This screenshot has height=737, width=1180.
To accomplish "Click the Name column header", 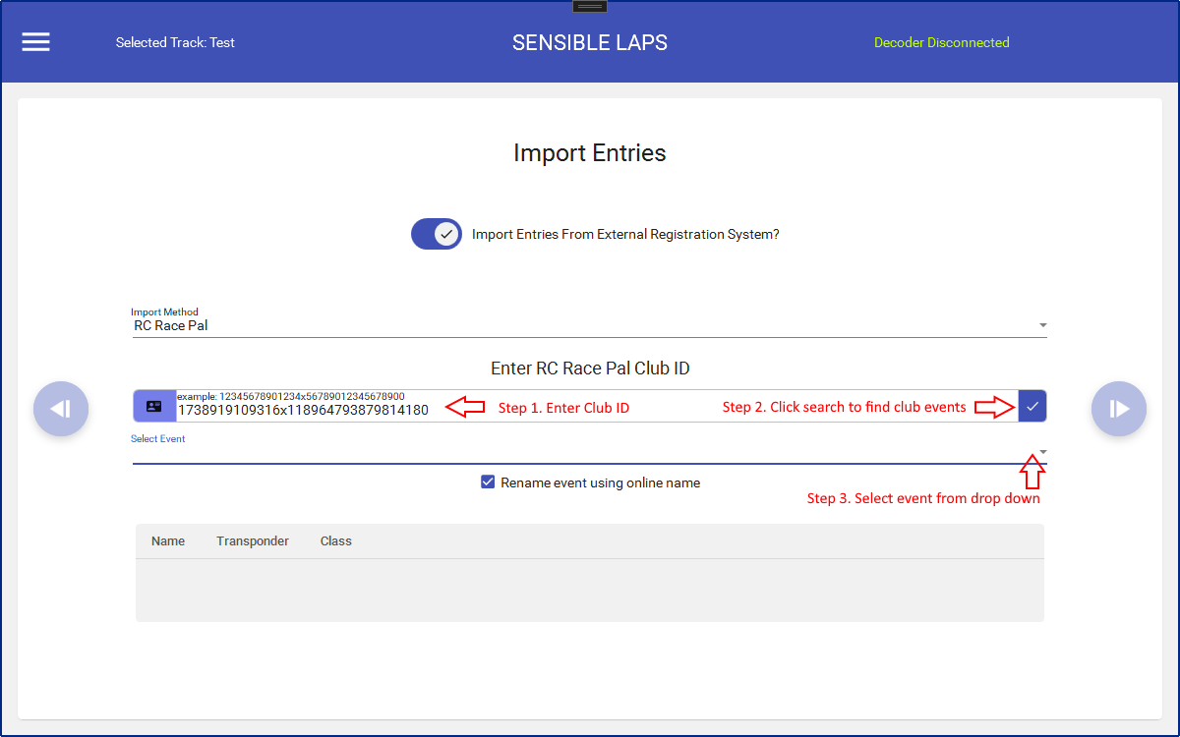I will click(168, 541).
